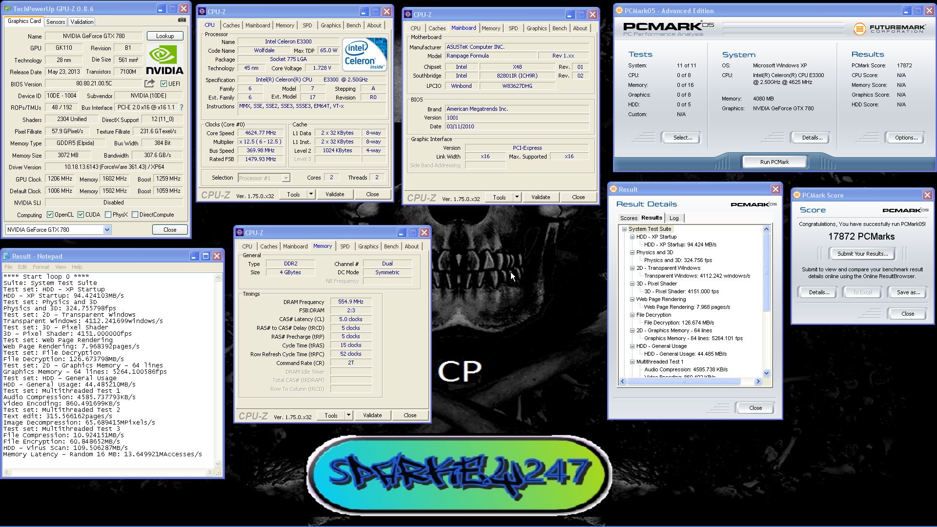Open the Caches tab in CPU-Z CPU window
Viewport: 937px width, 527px height.
231,25
